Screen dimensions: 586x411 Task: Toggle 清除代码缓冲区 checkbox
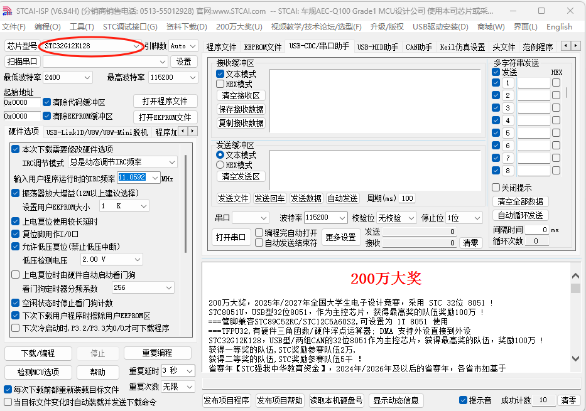(x=46, y=102)
